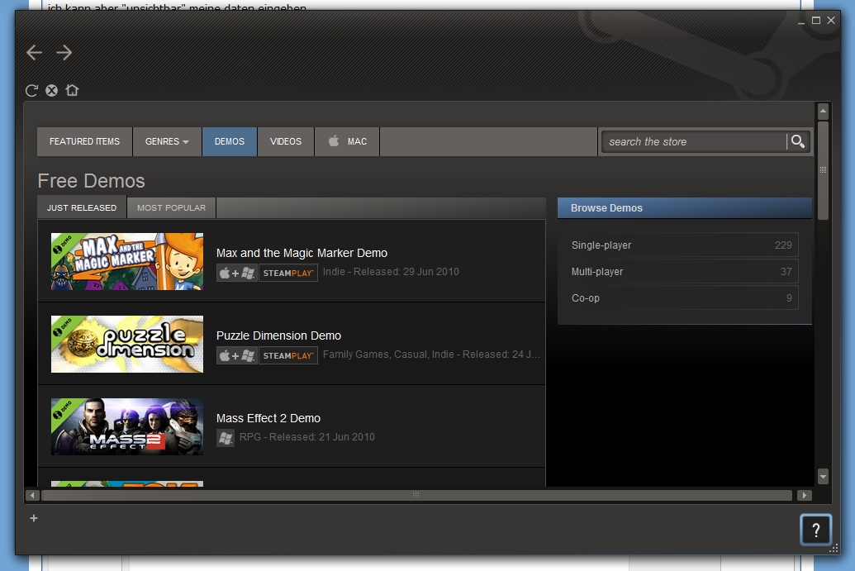Maximize the Steam window

815,21
